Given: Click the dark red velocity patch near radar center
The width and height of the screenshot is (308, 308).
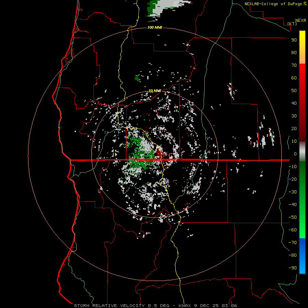Looking at the screenshot, I should [x=158, y=153].
